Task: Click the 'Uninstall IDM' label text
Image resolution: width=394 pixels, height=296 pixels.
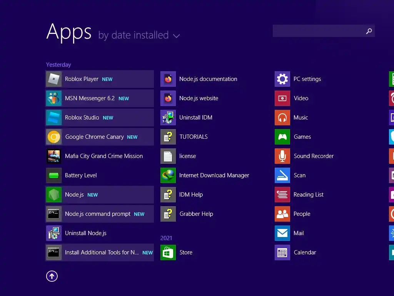Action: pos(196,118)
